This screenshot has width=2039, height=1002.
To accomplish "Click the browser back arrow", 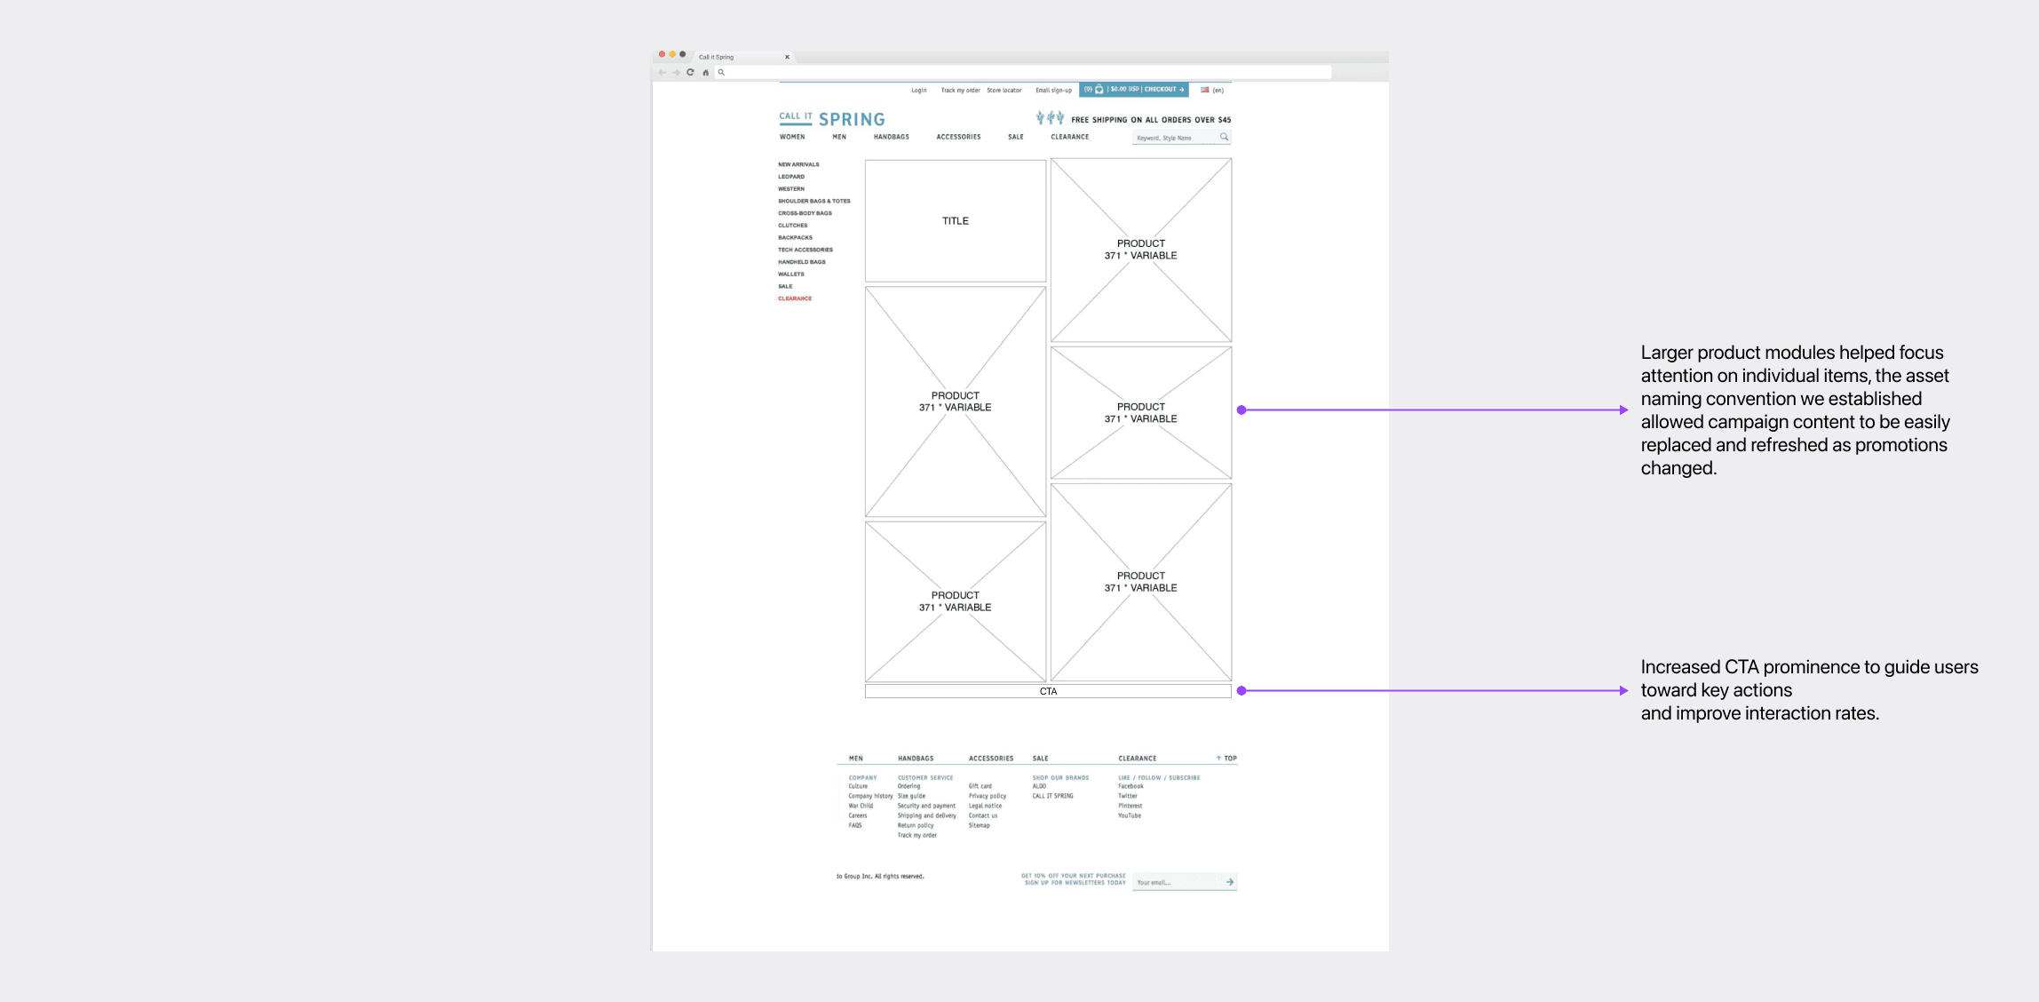I will [662, 73].
